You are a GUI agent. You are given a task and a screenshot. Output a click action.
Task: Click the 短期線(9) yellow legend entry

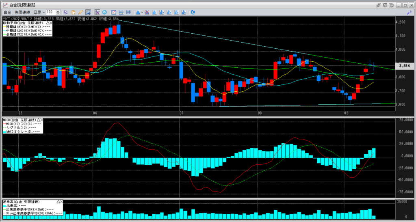(x=26, y=27)
